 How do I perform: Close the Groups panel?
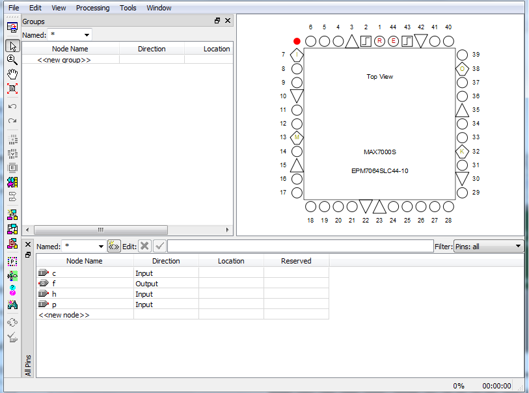[x=228, y=21]
